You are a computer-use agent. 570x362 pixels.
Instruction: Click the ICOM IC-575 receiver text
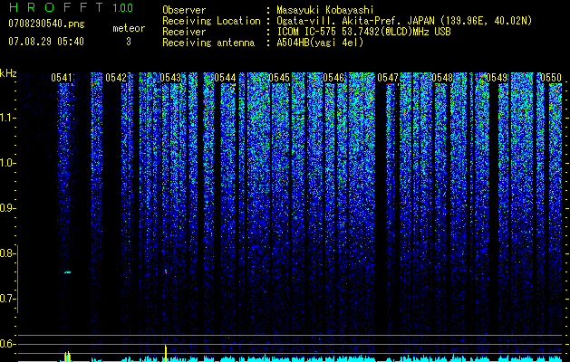pyautogui.click(x=364, y=32)
